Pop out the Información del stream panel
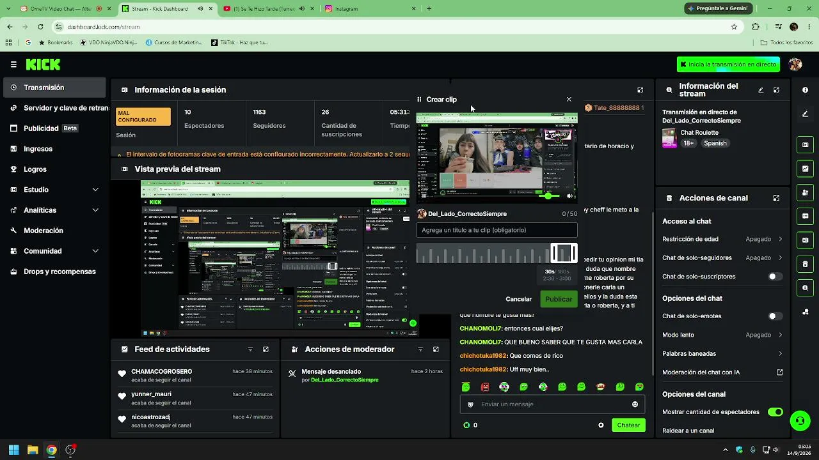819x460 pixels. [x=776, y=90]
